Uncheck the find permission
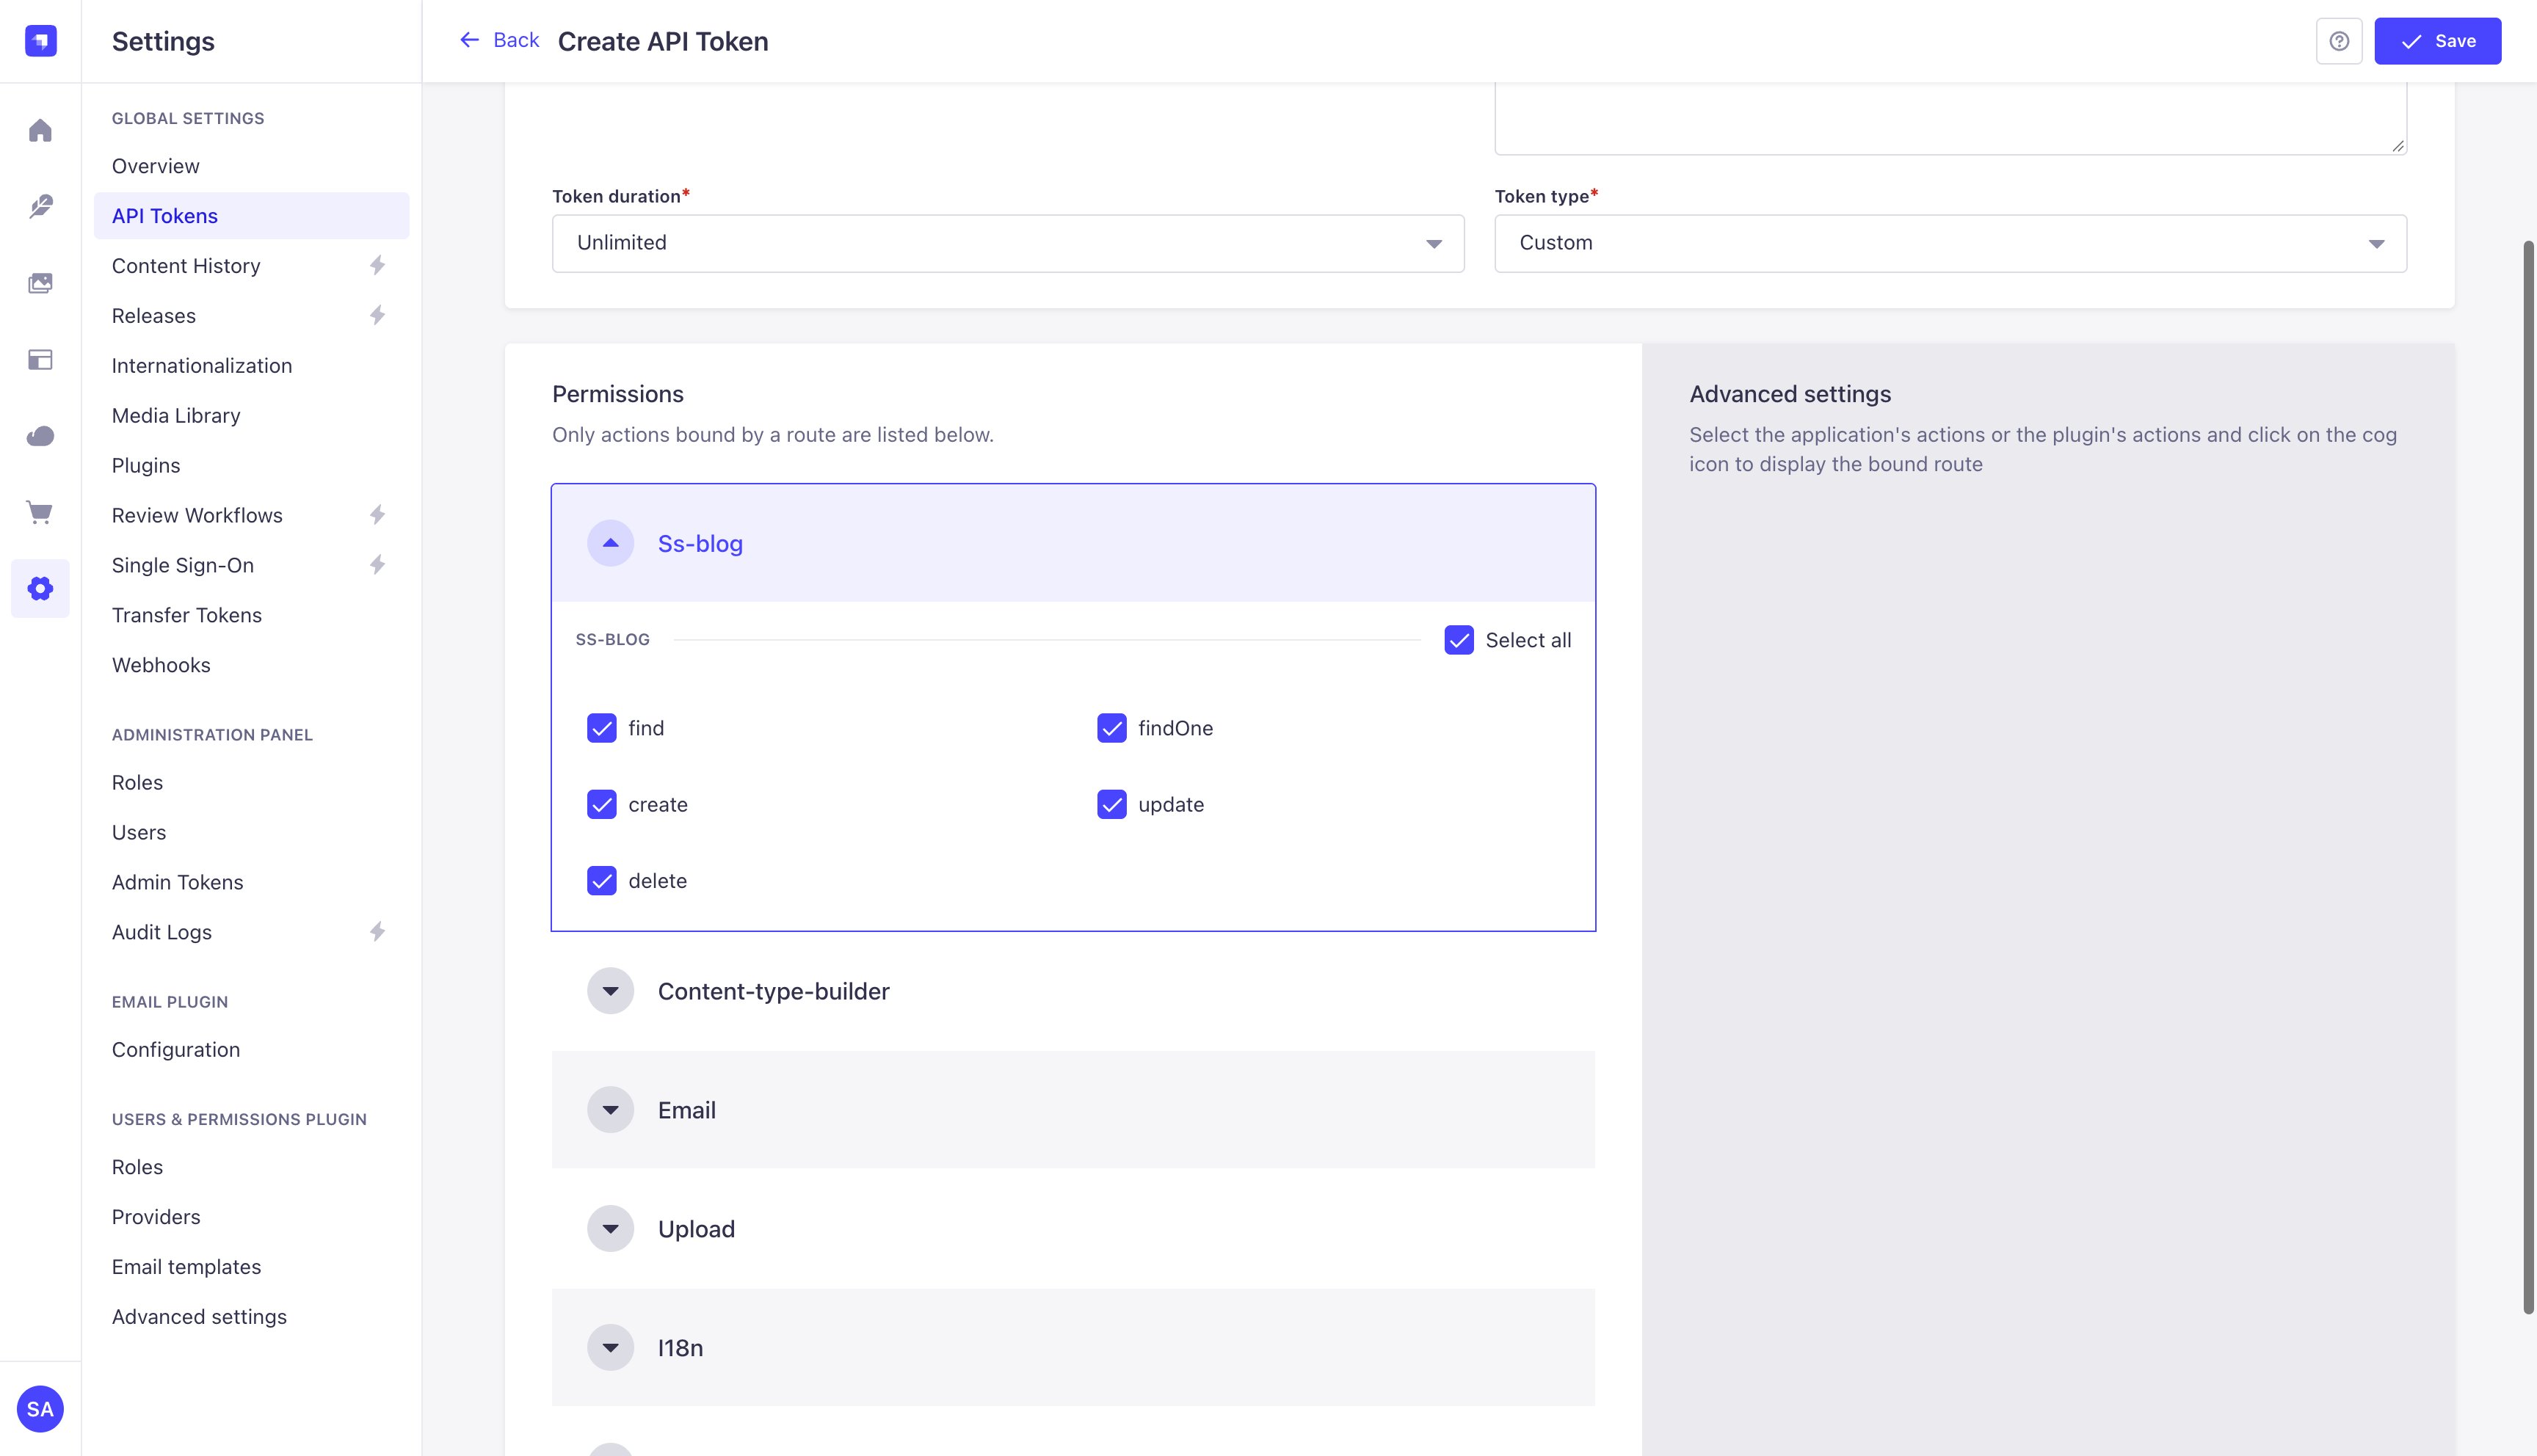The image size is (2537, 1456). 602,728
